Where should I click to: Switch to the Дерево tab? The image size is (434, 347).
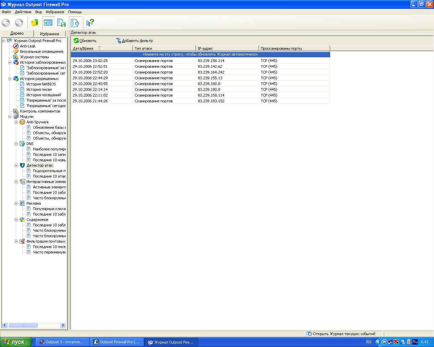click(x=17, y=33)
